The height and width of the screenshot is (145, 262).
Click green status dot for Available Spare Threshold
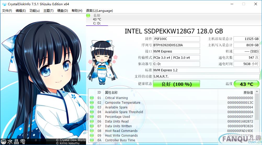click(92, 112)
